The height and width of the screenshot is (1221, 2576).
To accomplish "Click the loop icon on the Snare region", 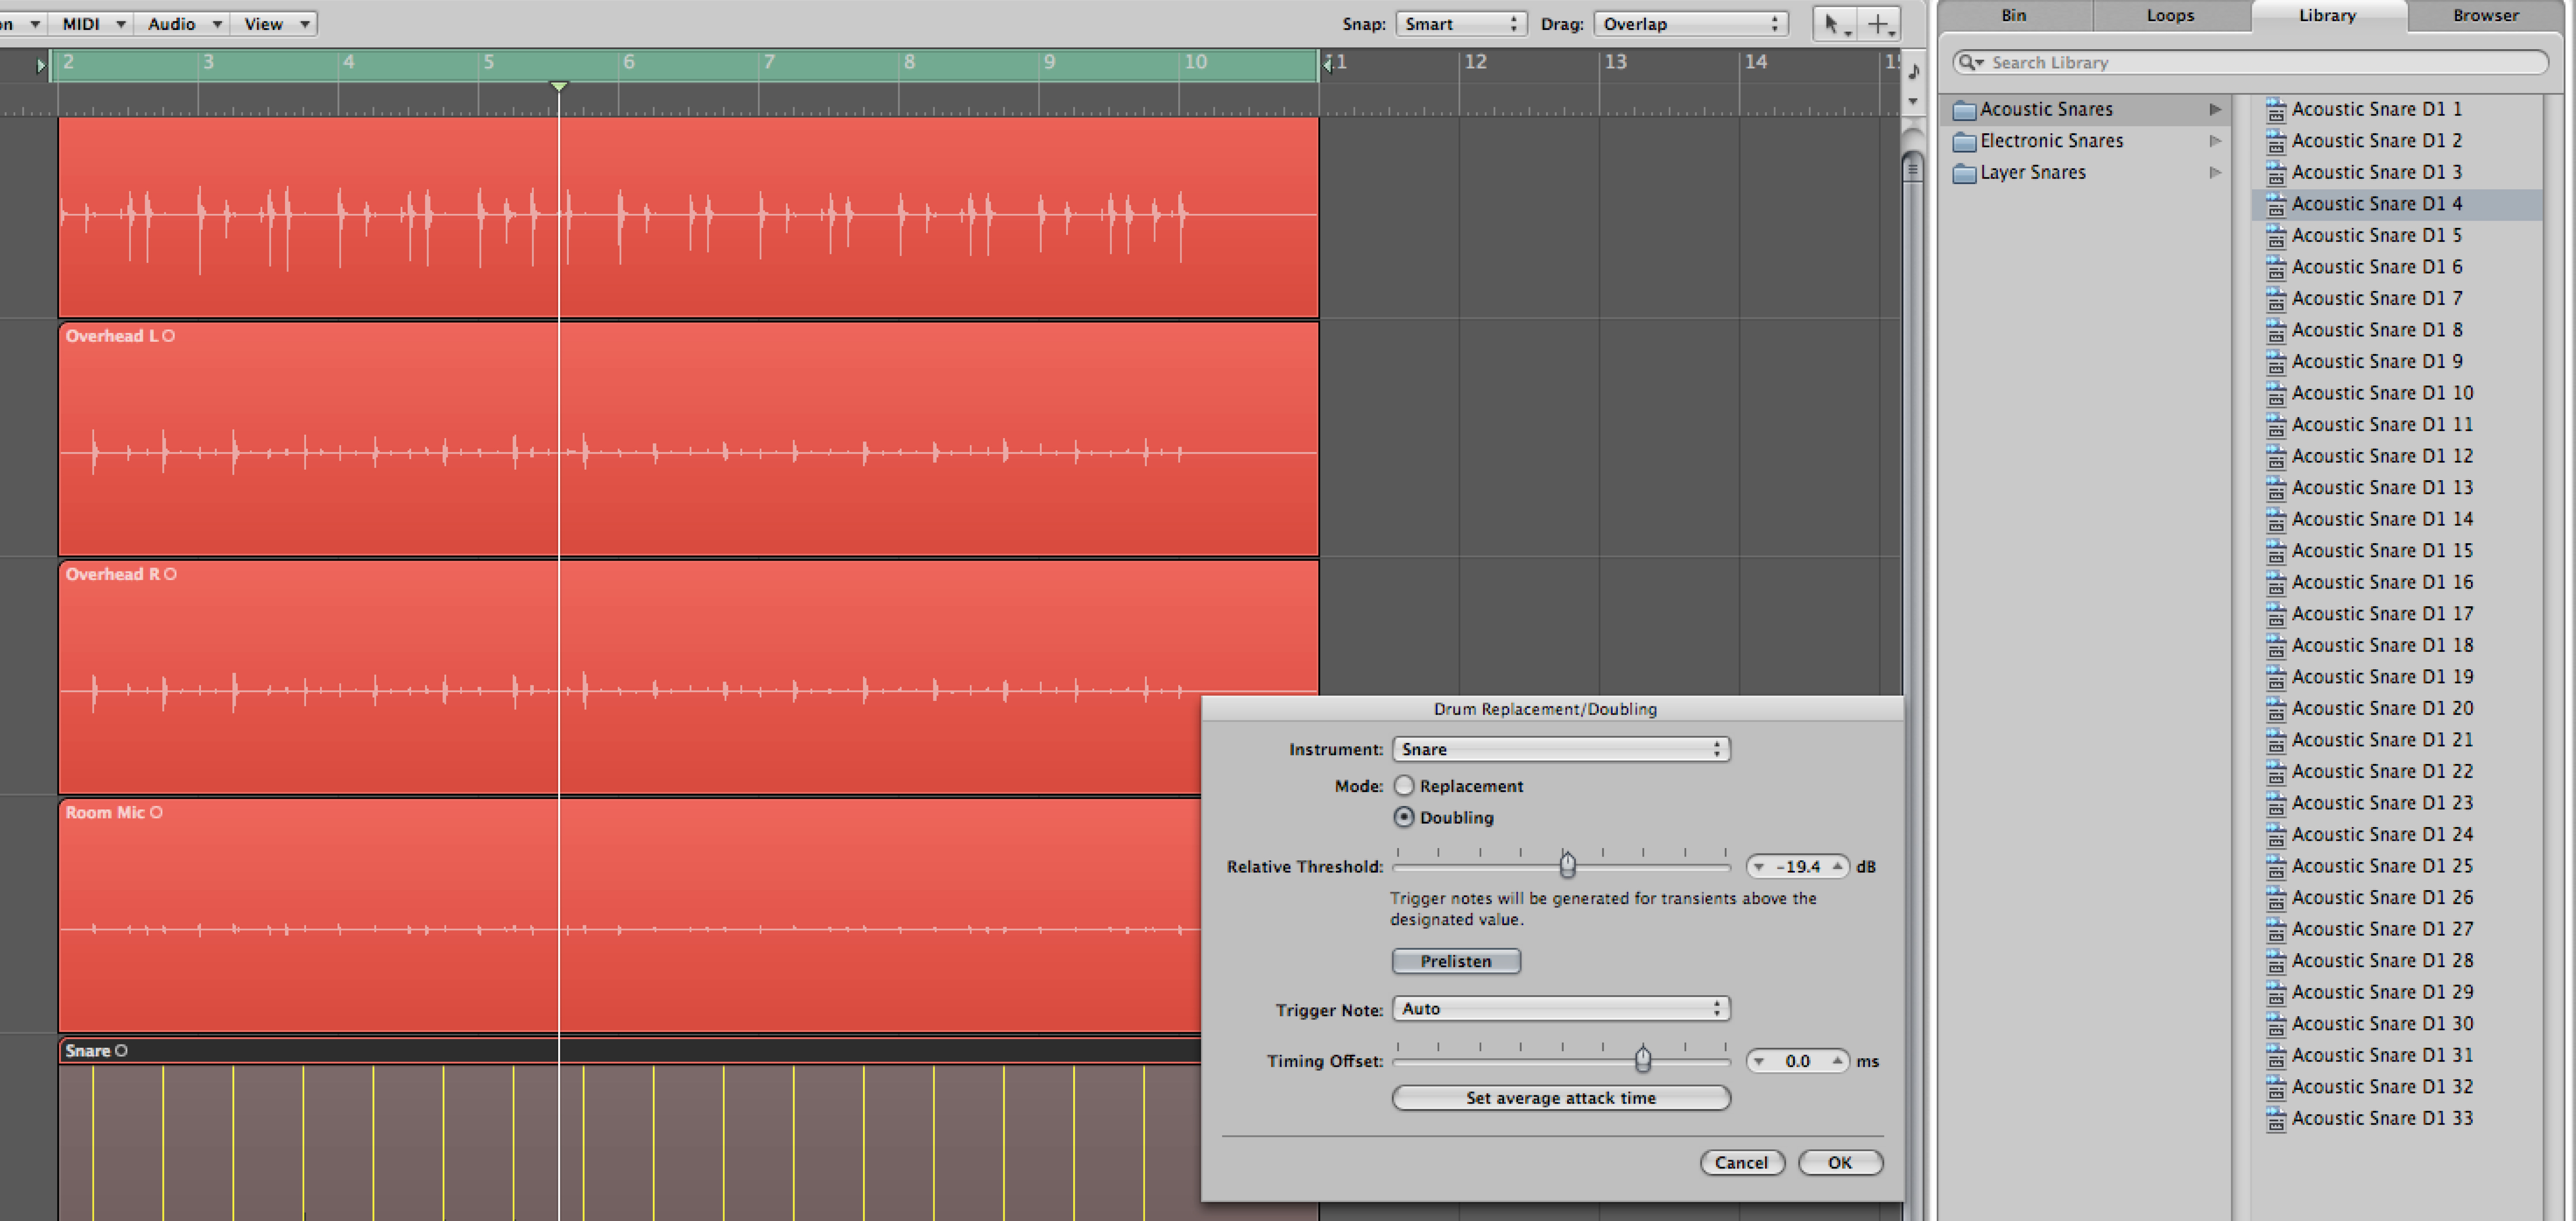I will [121, 1050].
